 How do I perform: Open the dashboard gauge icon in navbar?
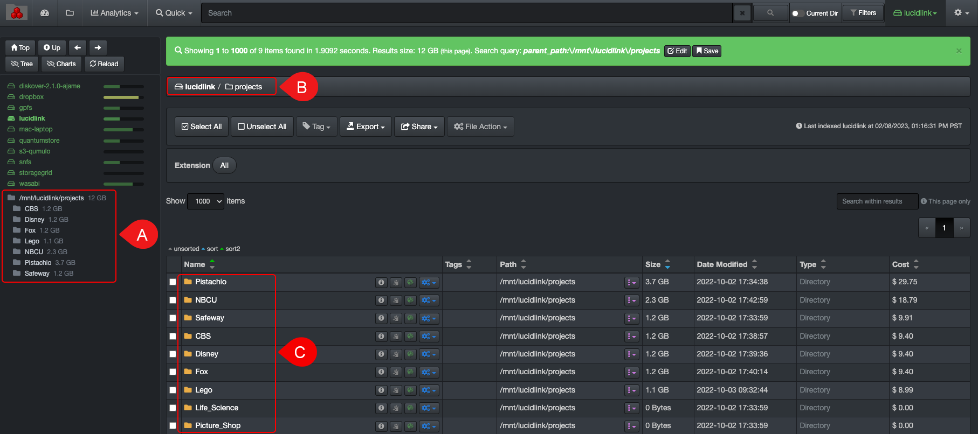click(x=45, y=13)
